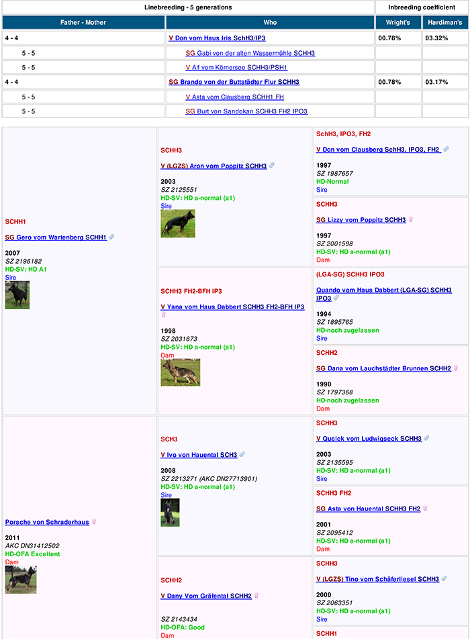The image size is (470, 642).
Task: Click male icon after Don vom Clausberg
Action: 446,150
